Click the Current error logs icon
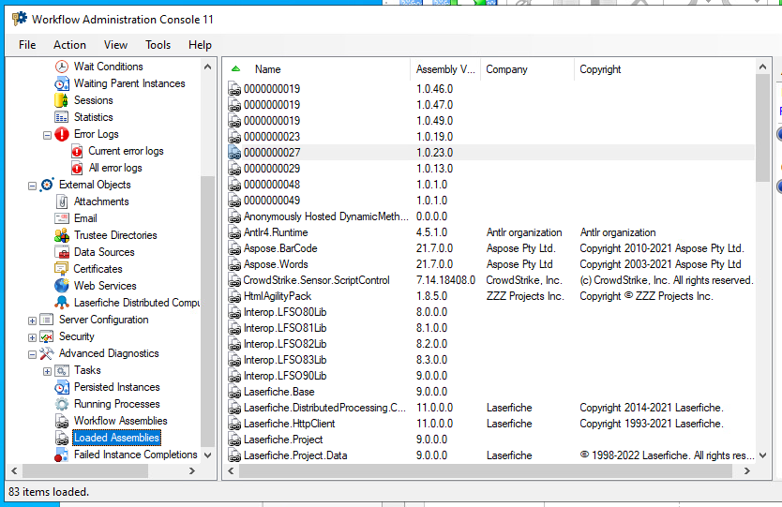This screenshot has width=782, height=507. click(77, 151)
